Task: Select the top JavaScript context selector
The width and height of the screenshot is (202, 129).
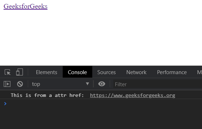Action: (61, 84)
